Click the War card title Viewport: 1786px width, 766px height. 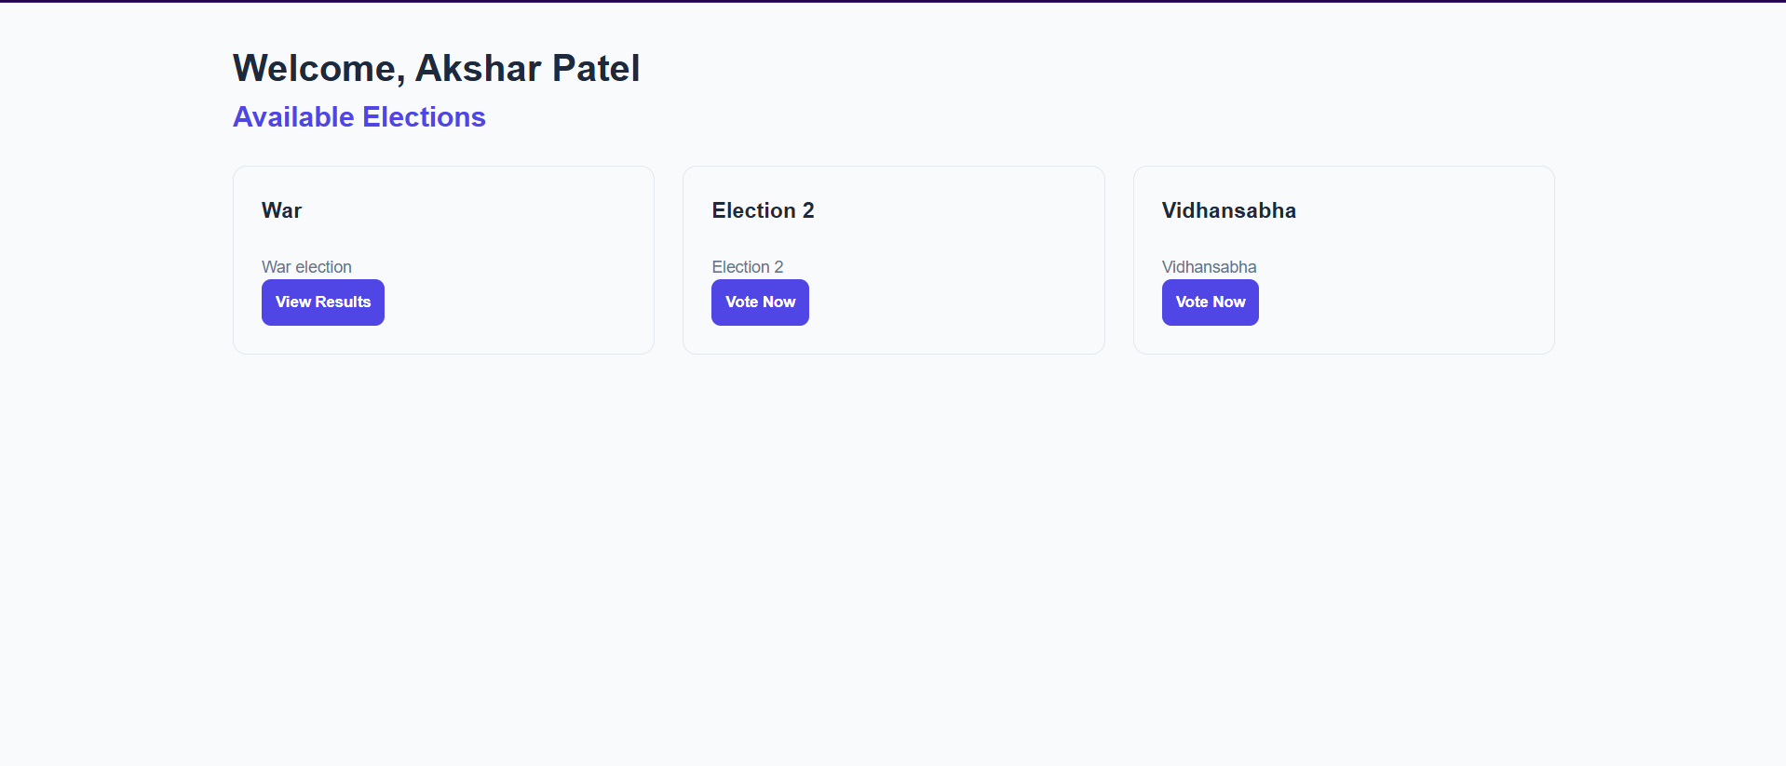(281, 210)
